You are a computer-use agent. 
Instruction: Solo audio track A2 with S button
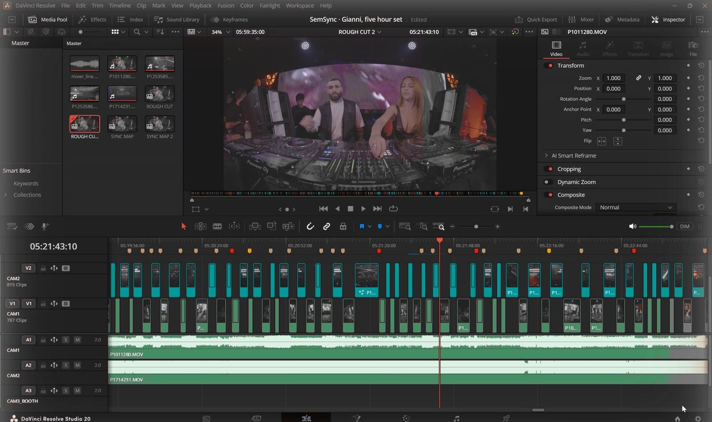66,365
